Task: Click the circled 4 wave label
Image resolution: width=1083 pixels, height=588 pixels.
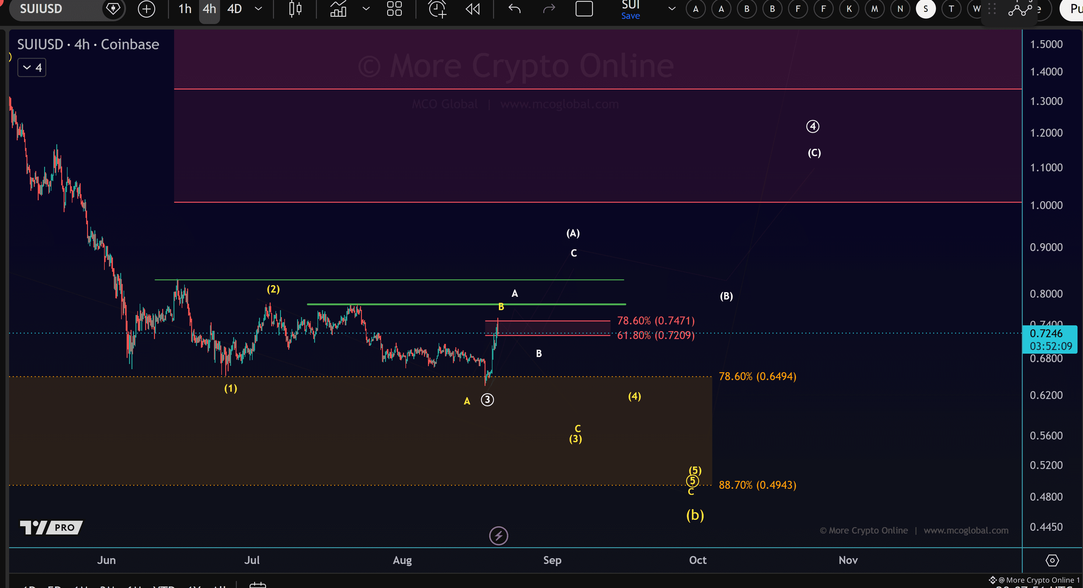Action: [x=812, y=127]
